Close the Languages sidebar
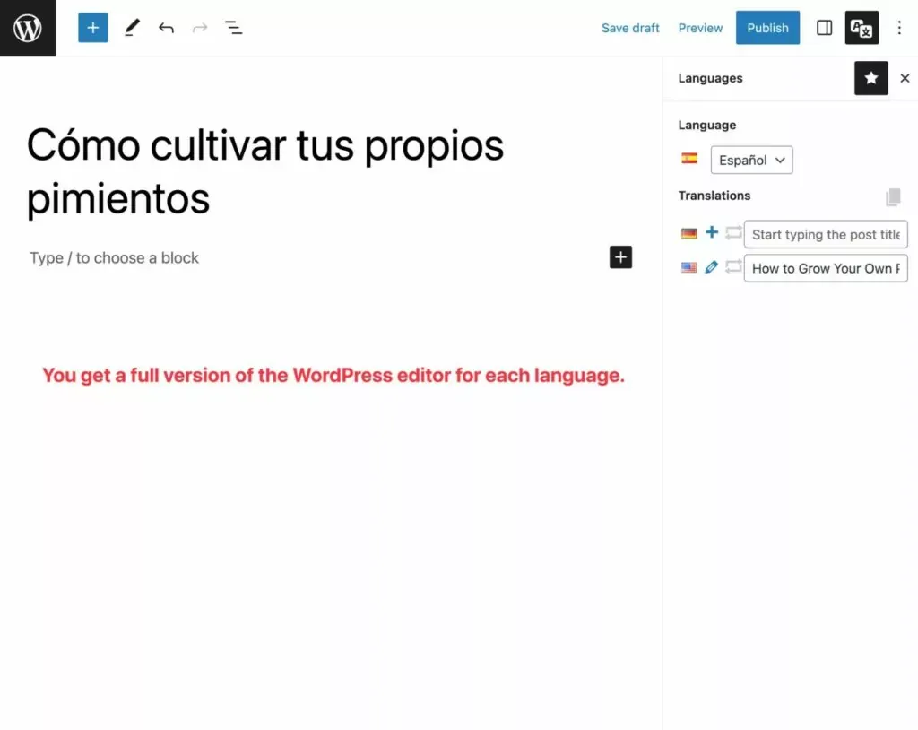 (905, 78)
